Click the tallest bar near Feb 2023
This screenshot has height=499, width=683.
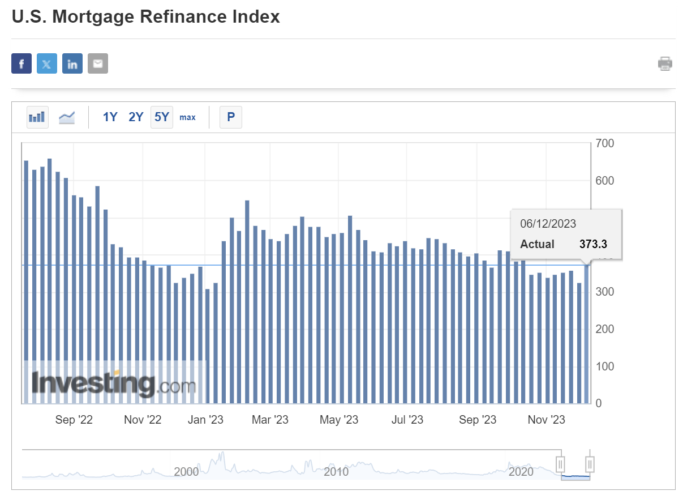[247, 300]
